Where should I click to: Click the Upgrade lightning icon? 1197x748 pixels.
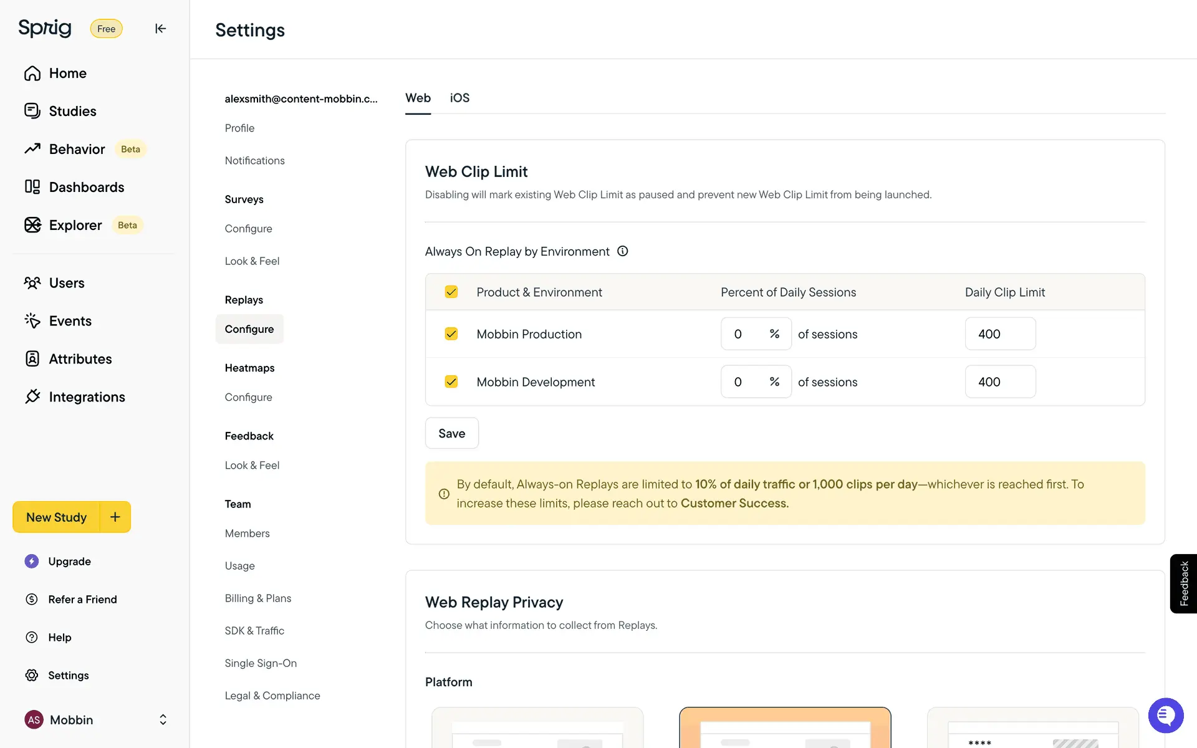(32, 561)
